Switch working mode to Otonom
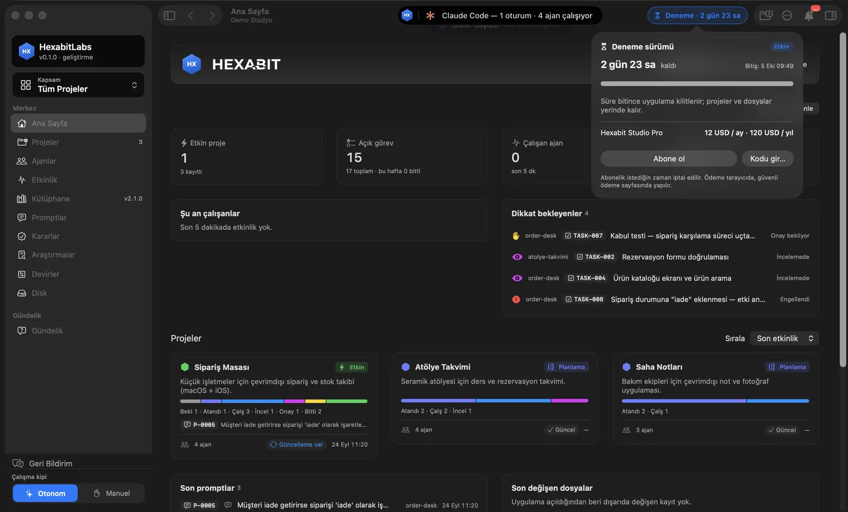The width and height of the screenshot is (848, 512). tap(46, 493)
